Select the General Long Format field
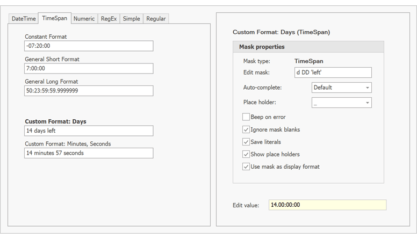The image size is (417, 239). [89, 91]
